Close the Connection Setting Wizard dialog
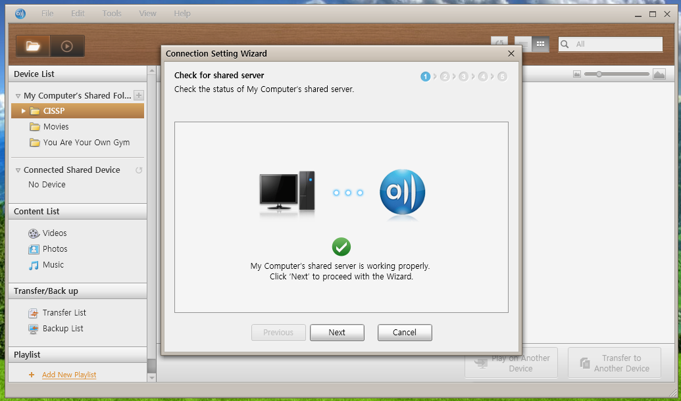 click(511, 53)
